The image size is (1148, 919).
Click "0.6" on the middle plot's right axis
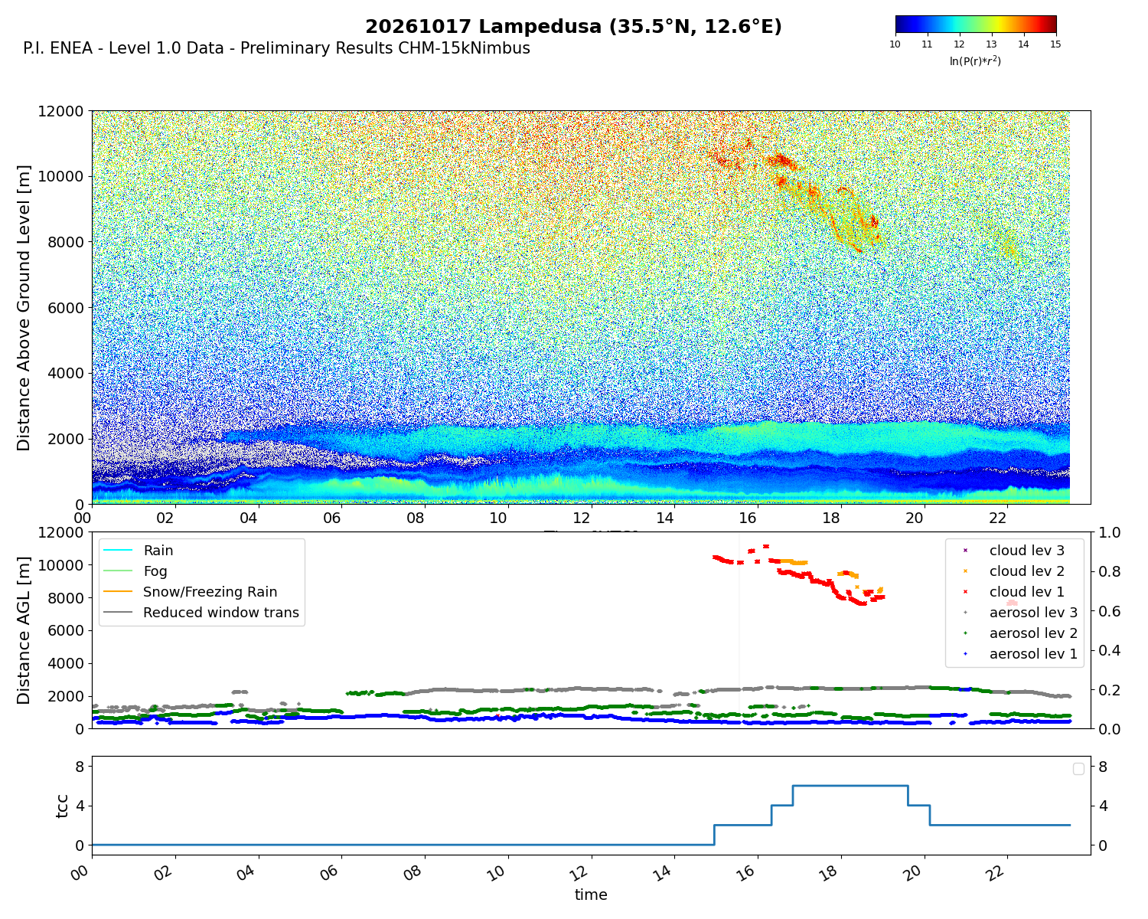click(x=1110, y=611)
